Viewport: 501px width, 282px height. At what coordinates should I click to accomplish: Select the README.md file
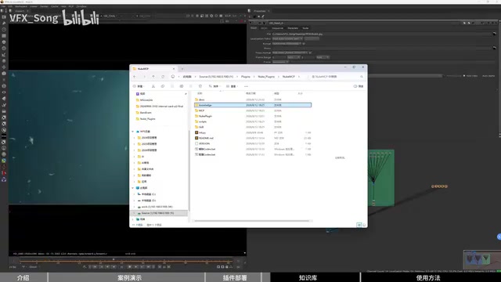point(252,138)
